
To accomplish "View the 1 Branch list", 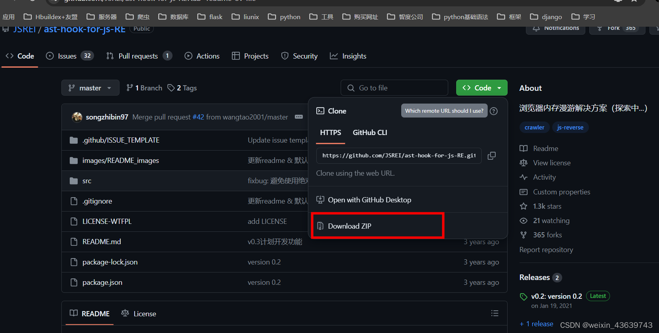I will click(x=144, y=88).
